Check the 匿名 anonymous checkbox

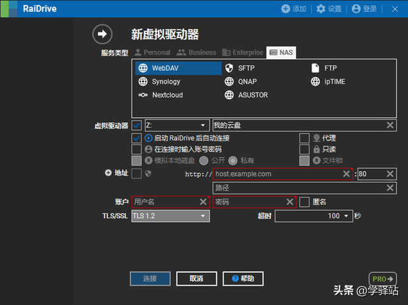pos(304,202)
